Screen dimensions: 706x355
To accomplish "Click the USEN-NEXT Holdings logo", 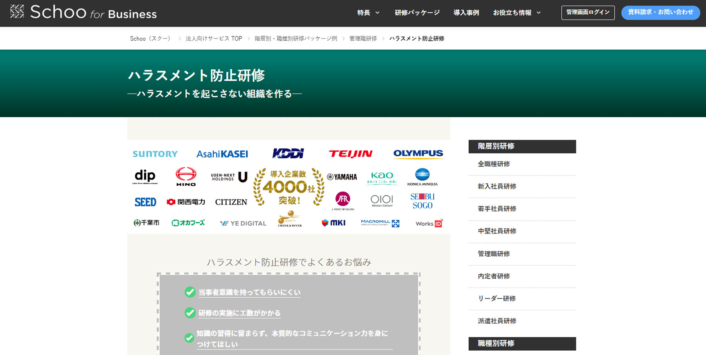I will tap(229, 177).
